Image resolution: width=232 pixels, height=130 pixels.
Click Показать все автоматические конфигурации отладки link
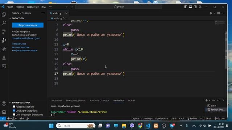coord(25,47)
